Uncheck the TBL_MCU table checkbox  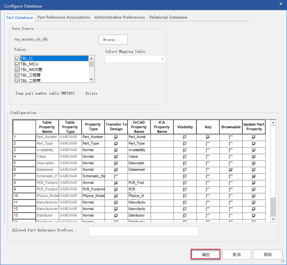tap(18, 64)
